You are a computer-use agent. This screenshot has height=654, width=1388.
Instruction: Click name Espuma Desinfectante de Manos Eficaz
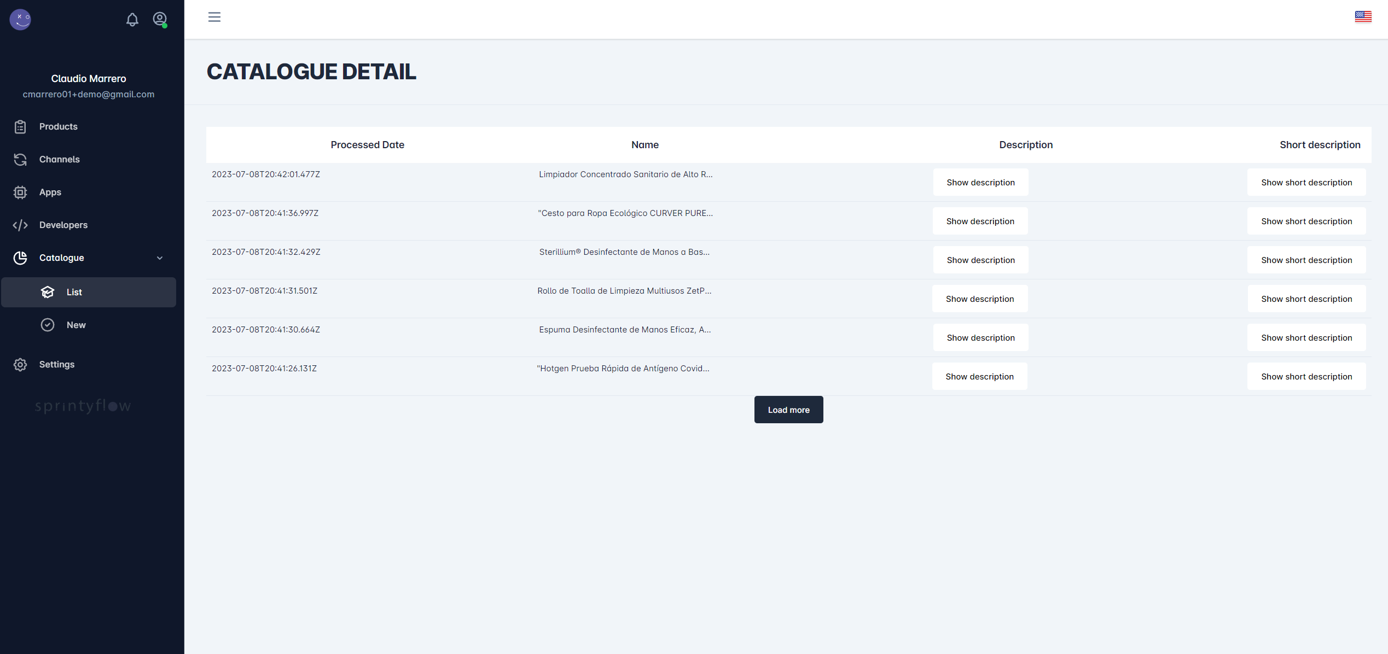625,330
